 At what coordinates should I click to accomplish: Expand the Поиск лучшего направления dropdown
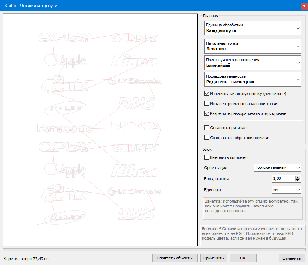pyautogui.click(x=253, y=63)
